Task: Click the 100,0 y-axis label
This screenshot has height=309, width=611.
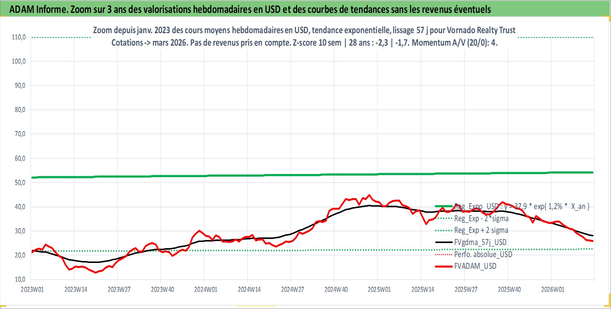Action: [x=19, y=61]
